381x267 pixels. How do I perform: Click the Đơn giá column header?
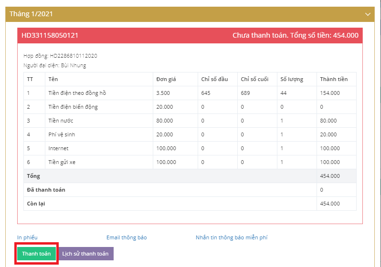pos(166,79)
